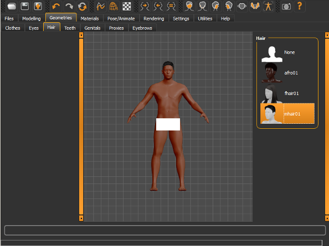This screenshot has width=329, height=246.
Task: Toggle the checkered background icon
Action: click(127, 6)
